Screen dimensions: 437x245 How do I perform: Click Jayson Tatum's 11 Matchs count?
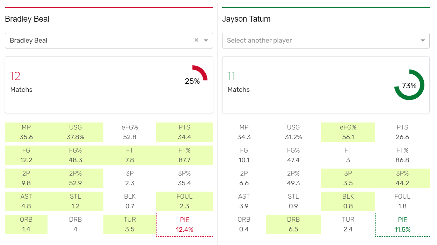231,76
